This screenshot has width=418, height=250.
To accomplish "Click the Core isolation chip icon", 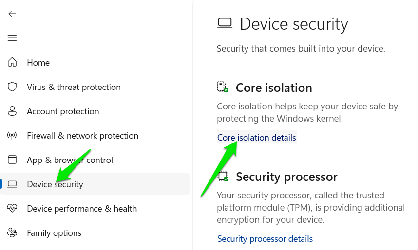I will coord(223,88).
